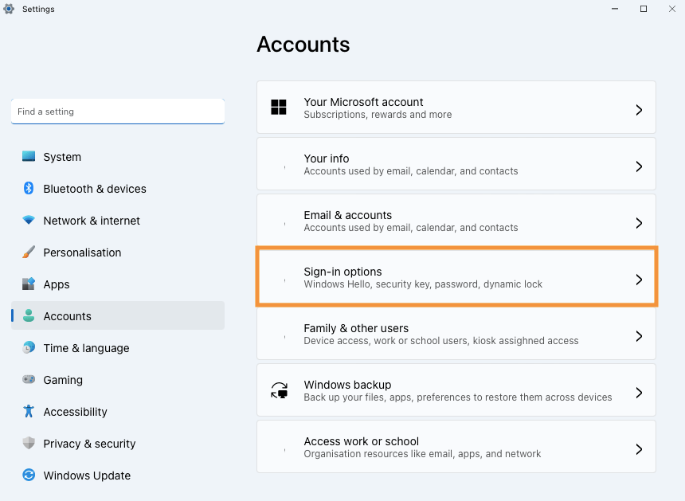Open the Time & language section
685x501 pixels.
[86, 348]
